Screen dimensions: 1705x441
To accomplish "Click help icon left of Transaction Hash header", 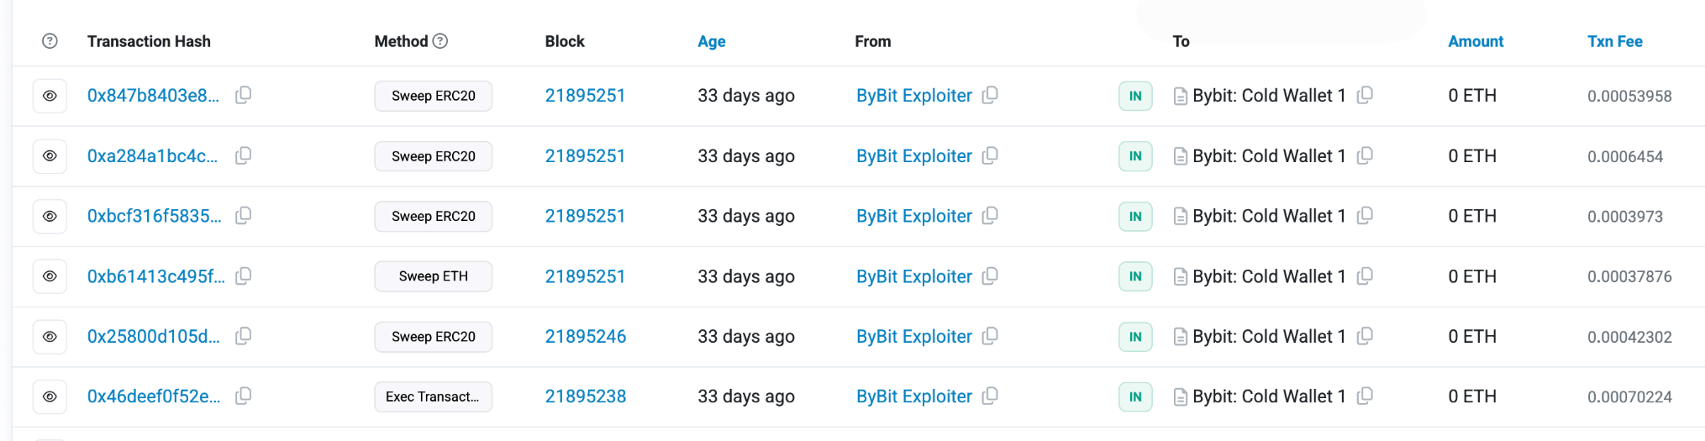I will tap(50, 41).
